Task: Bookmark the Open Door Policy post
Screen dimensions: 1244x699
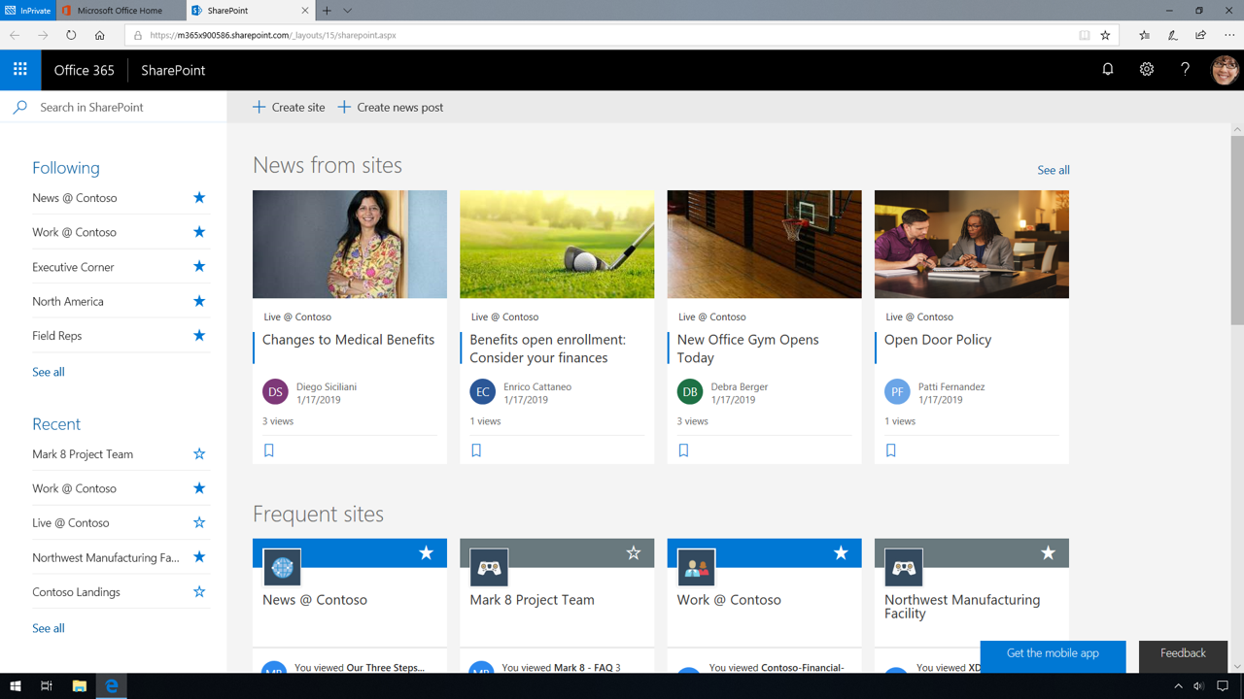Action: point(890,450)
